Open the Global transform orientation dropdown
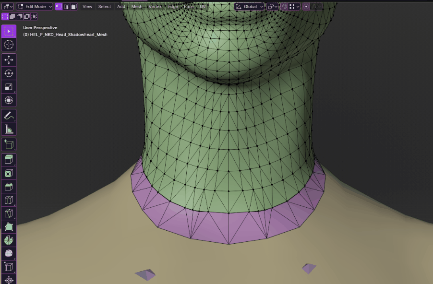Image resolution: width=433 pixels, height=284 pixels. (249, 7)
